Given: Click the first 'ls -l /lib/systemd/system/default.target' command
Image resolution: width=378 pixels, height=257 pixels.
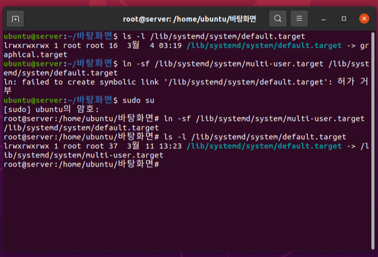Looking at the screenshot, I should (x=213, y=37).
